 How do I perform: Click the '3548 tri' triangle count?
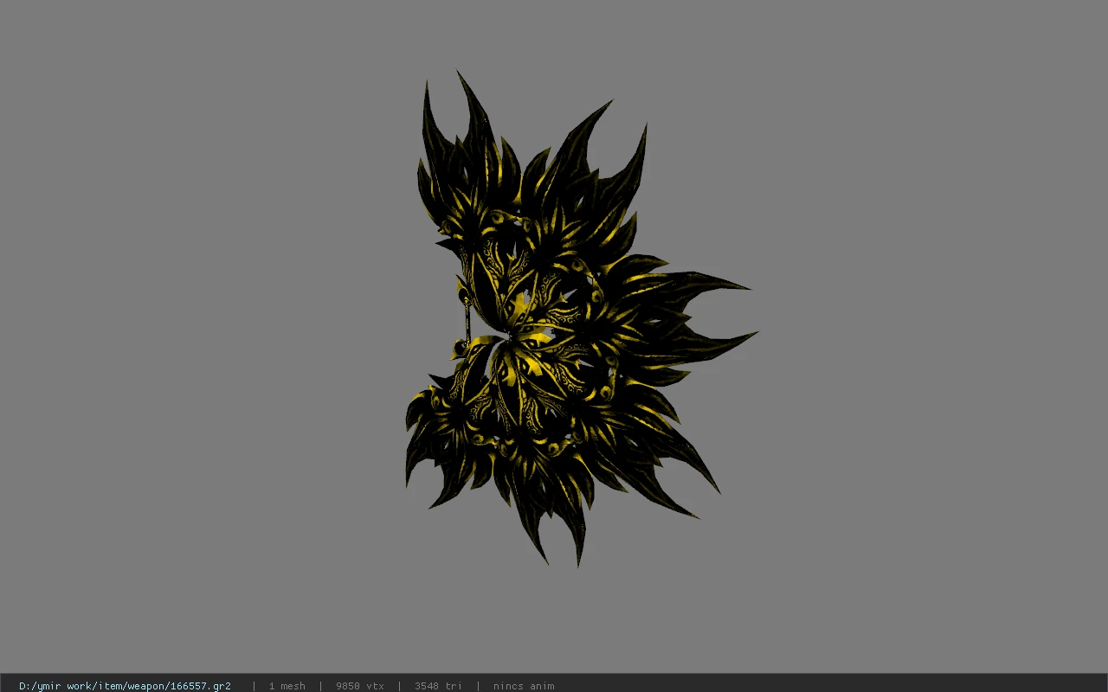coord(438,686)
